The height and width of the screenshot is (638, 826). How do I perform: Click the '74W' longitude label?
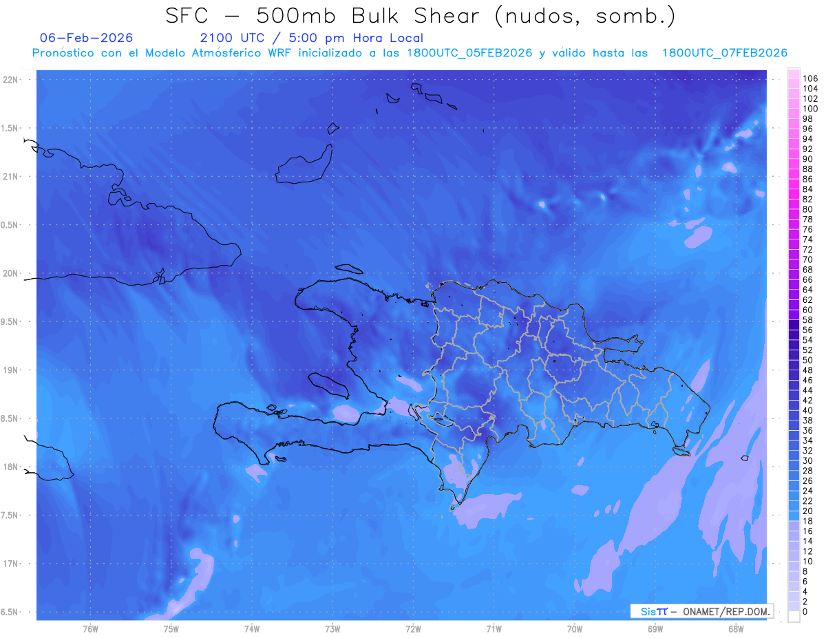[x=252, y=628]
